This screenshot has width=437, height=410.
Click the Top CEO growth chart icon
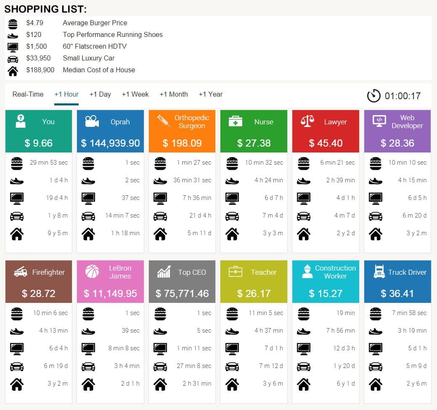164,272
